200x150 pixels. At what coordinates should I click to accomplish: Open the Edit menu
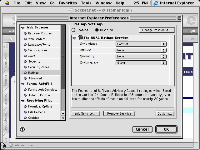28,3
